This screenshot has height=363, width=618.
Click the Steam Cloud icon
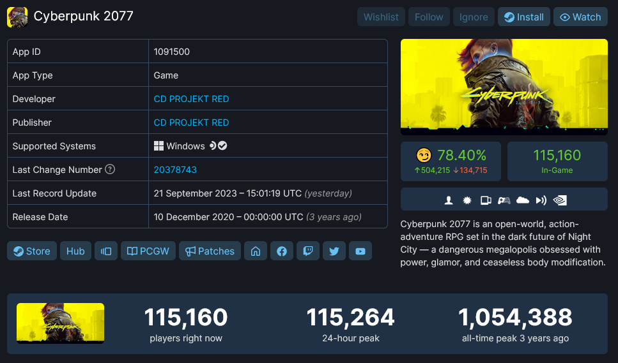click(x=523, y=200)
